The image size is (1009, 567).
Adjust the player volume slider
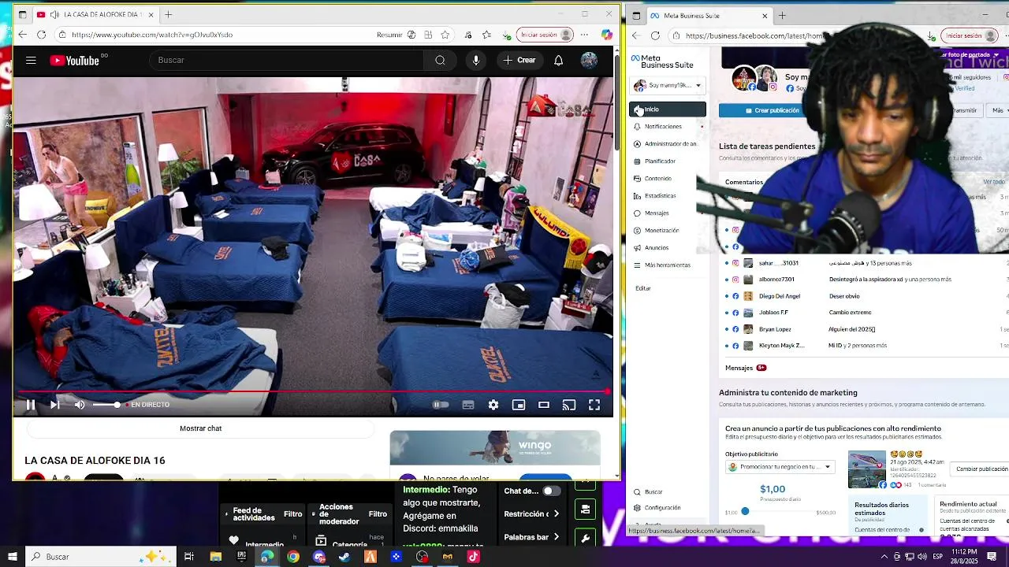(x=106, y=405)
